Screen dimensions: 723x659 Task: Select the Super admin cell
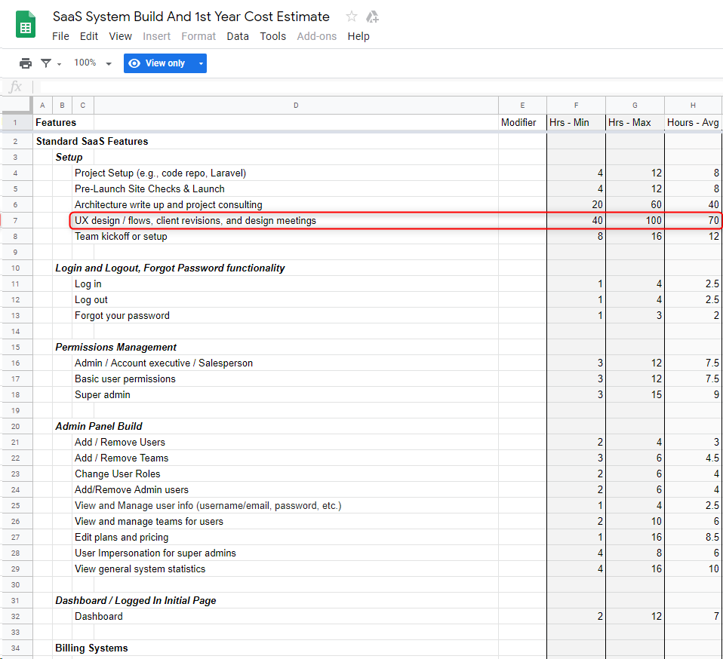[x=103, y=394]
